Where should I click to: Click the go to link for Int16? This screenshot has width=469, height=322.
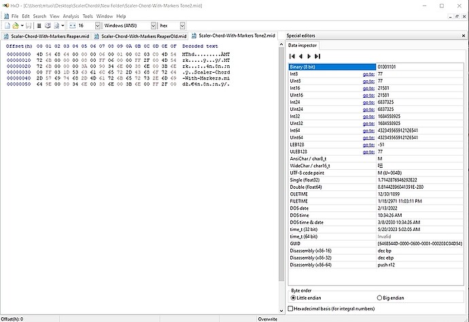[x=368, y=88]
